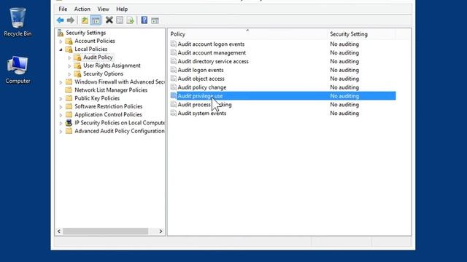Screen dimensions: 467x262
Task: Select the Audit Policy tree item
Action: [x=98, y=57]
